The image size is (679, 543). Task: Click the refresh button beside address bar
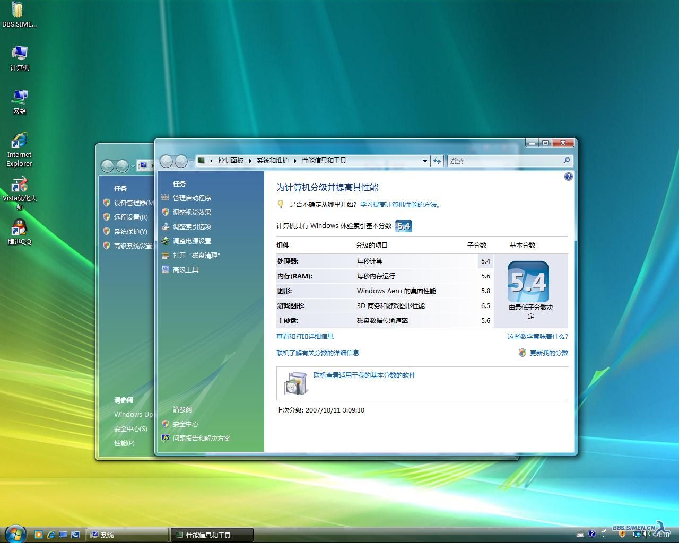437,161
